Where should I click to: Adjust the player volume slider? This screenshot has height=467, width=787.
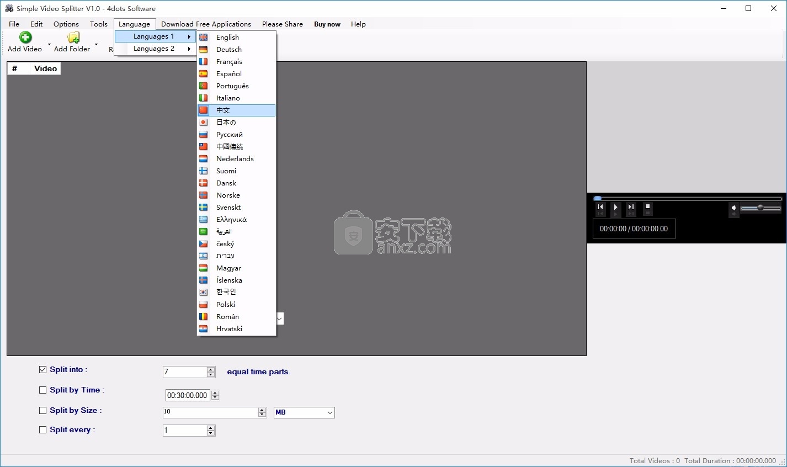[x=761, y=208]
